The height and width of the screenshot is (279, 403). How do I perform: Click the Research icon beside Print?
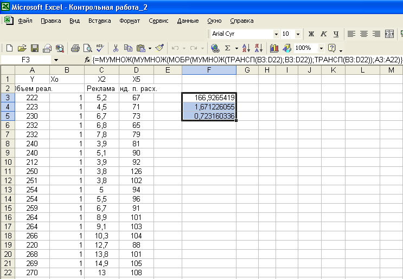pyautogui.click(x=60, y=48)
